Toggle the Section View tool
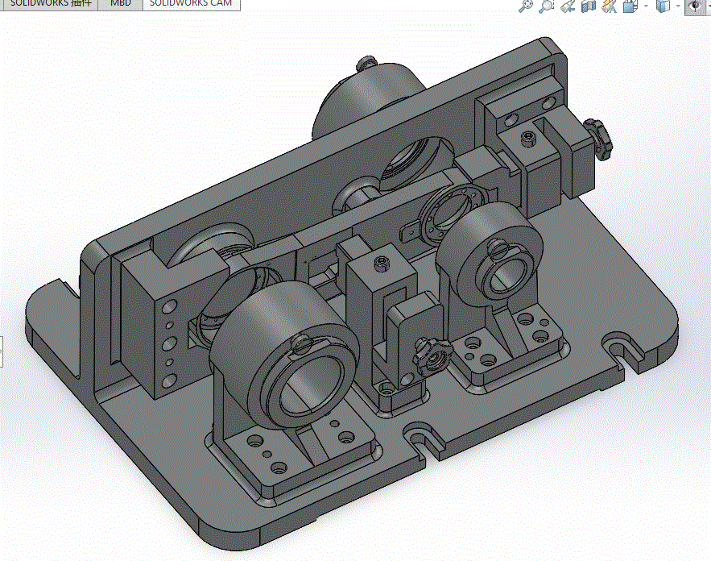Screen dimensions: 711x561 pyautogui.click(x=588, y=6)
